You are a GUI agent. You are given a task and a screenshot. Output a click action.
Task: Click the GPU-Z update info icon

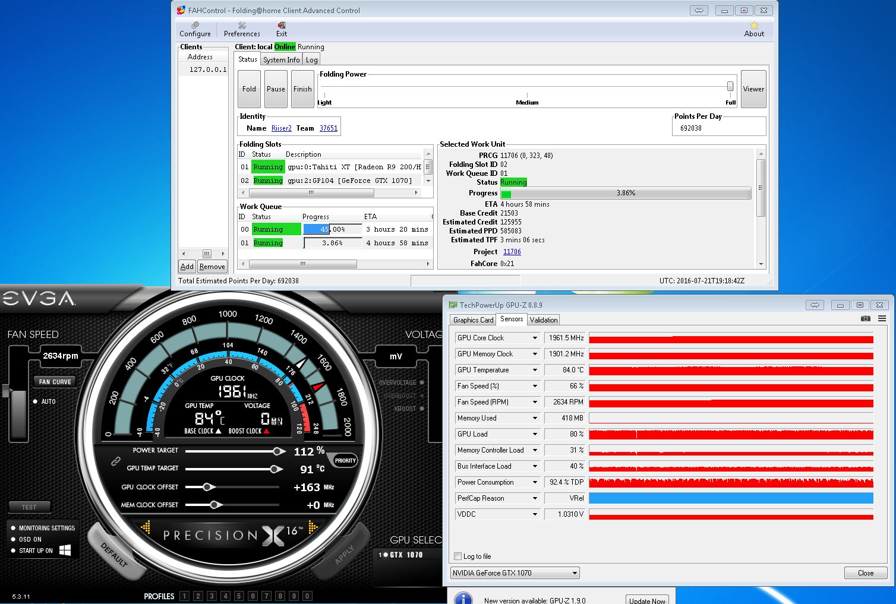(x=463, y=598)
